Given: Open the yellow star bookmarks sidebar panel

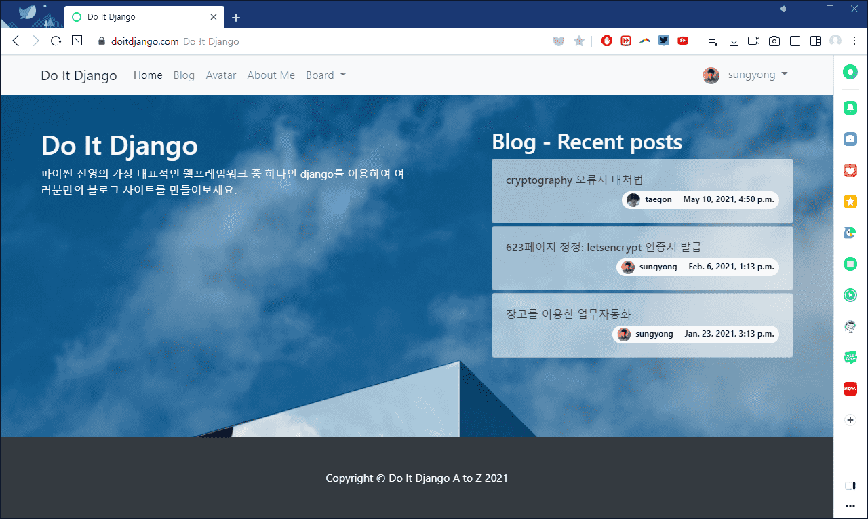Looking at the screenshot, I should tap(850, 201).
